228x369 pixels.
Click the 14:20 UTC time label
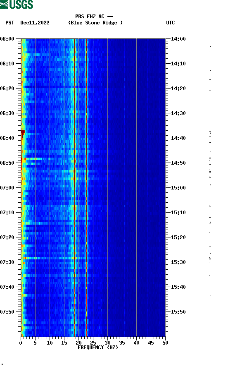pyautogui.click(x=178, y=88)
